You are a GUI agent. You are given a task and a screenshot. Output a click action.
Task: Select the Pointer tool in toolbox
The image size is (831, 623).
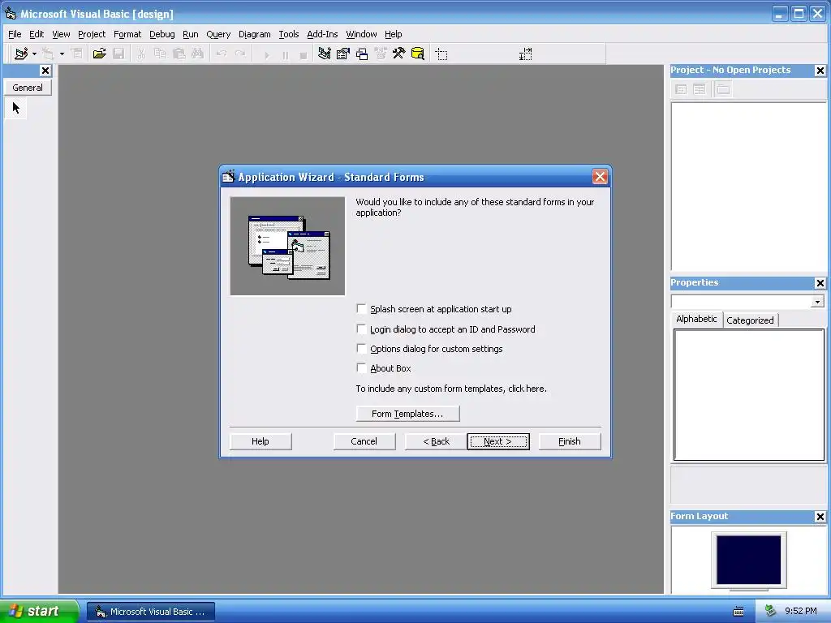[x=16, y=108]
